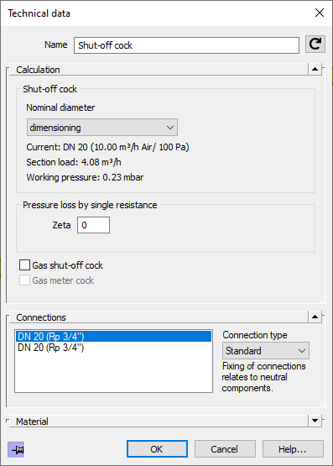Click the Gas meter cock checkbox
This screenshot has width=333, height=466.
24,280
